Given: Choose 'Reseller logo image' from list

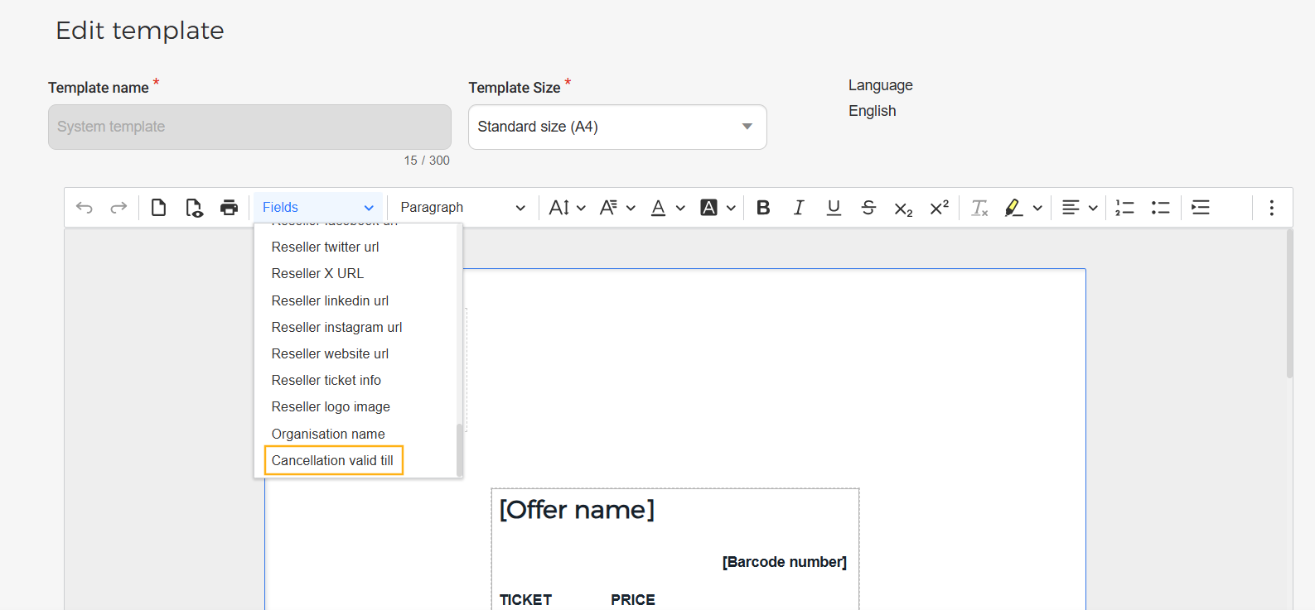Looking at the screenshot, I should pyautogui.click(x=331, y=407).
